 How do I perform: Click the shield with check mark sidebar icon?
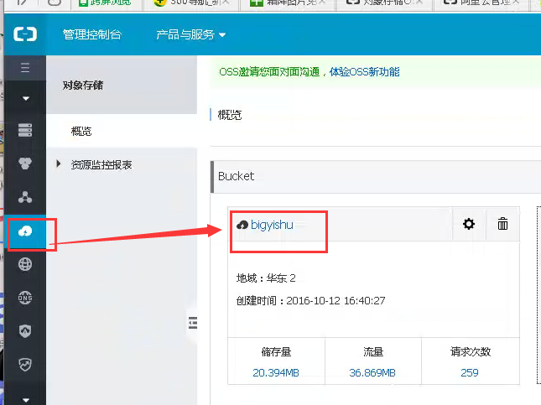click(24, 365)
